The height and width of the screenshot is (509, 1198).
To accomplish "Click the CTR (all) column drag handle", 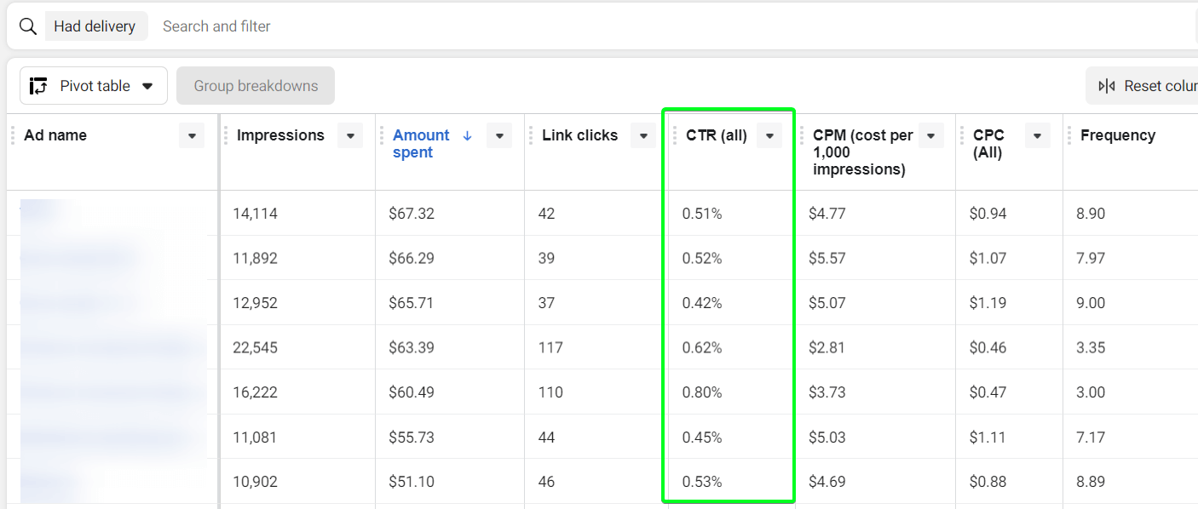I will 675,135.
